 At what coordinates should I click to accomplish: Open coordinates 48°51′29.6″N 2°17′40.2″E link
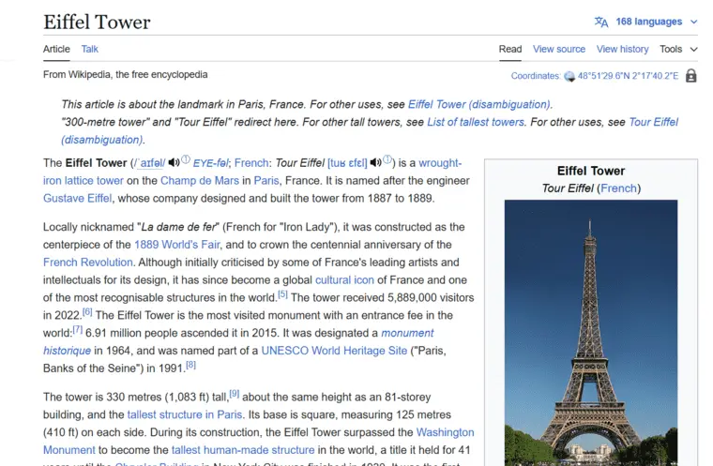coord(628,76)
